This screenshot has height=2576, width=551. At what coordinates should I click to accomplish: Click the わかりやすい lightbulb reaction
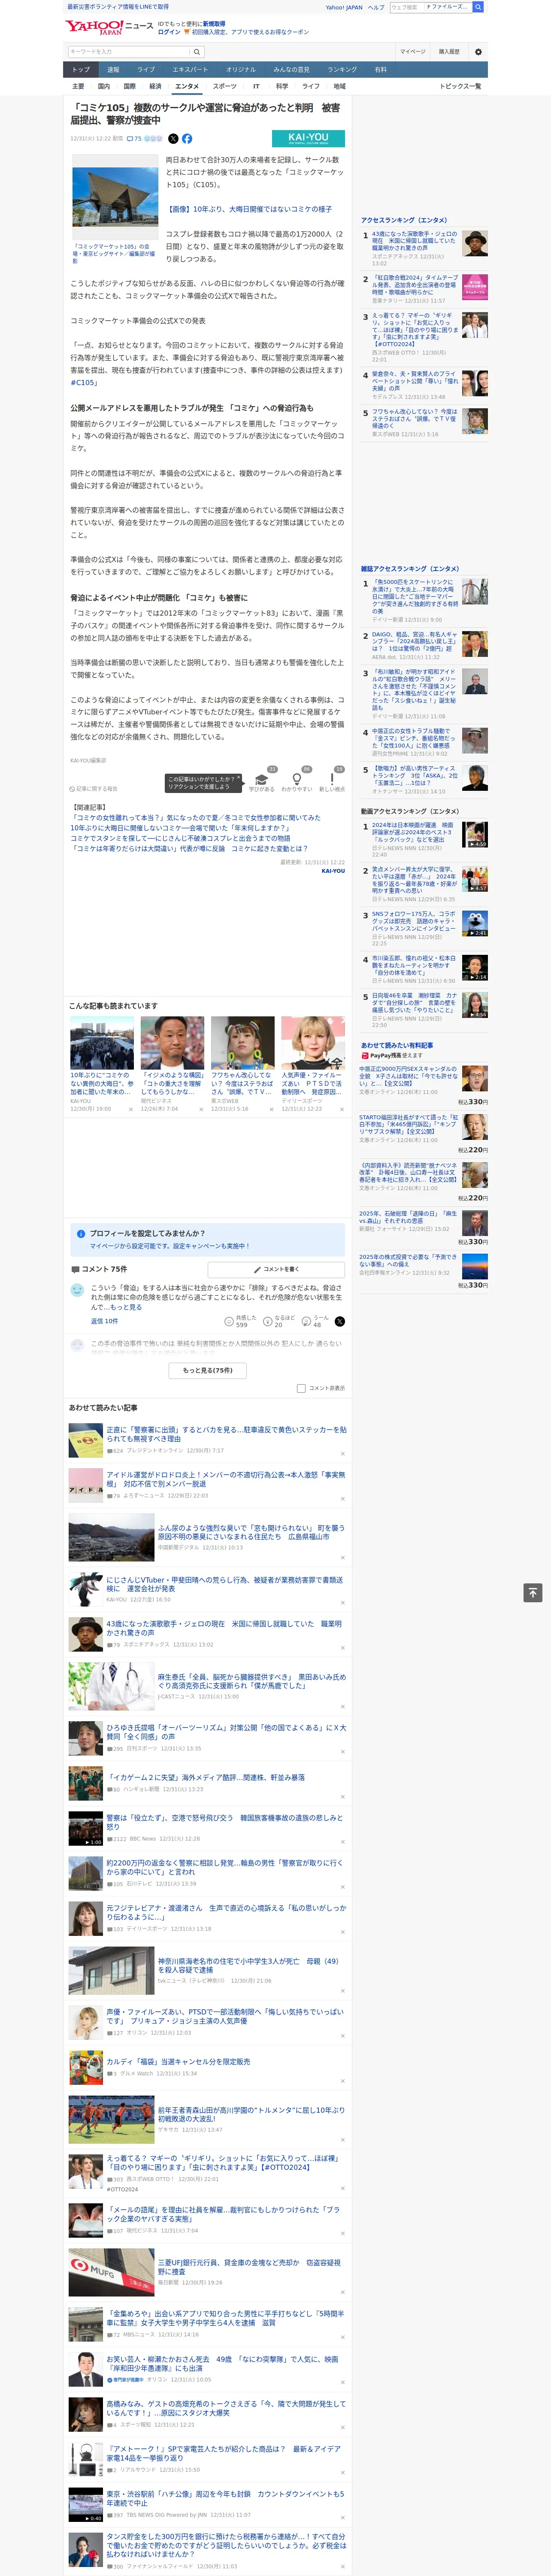coord(296,780)
